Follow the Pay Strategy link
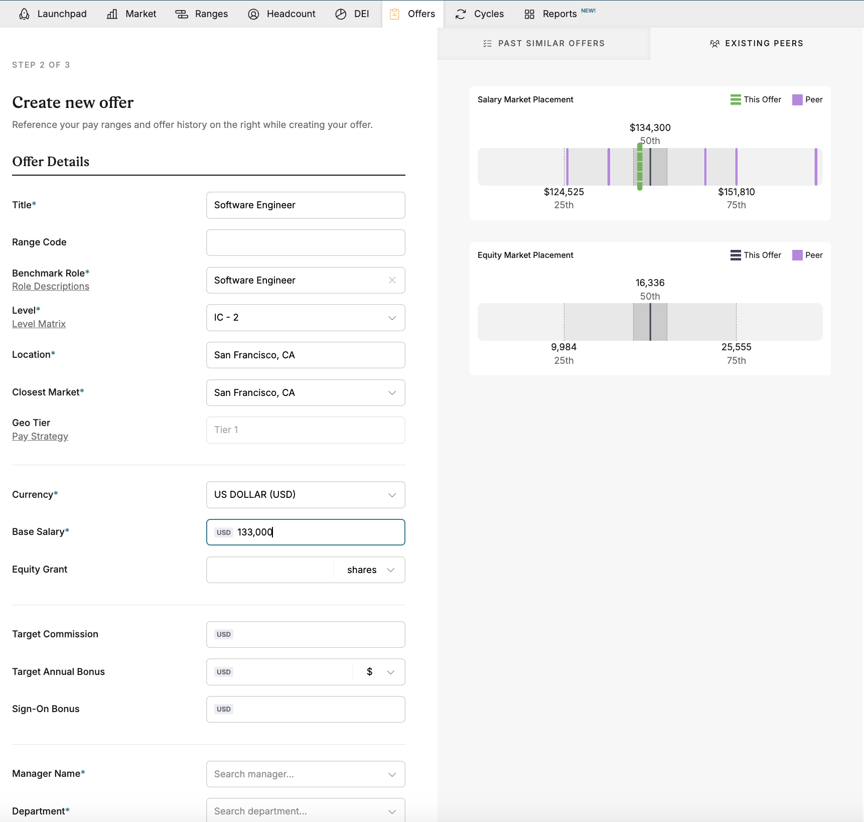 (40, 437)
